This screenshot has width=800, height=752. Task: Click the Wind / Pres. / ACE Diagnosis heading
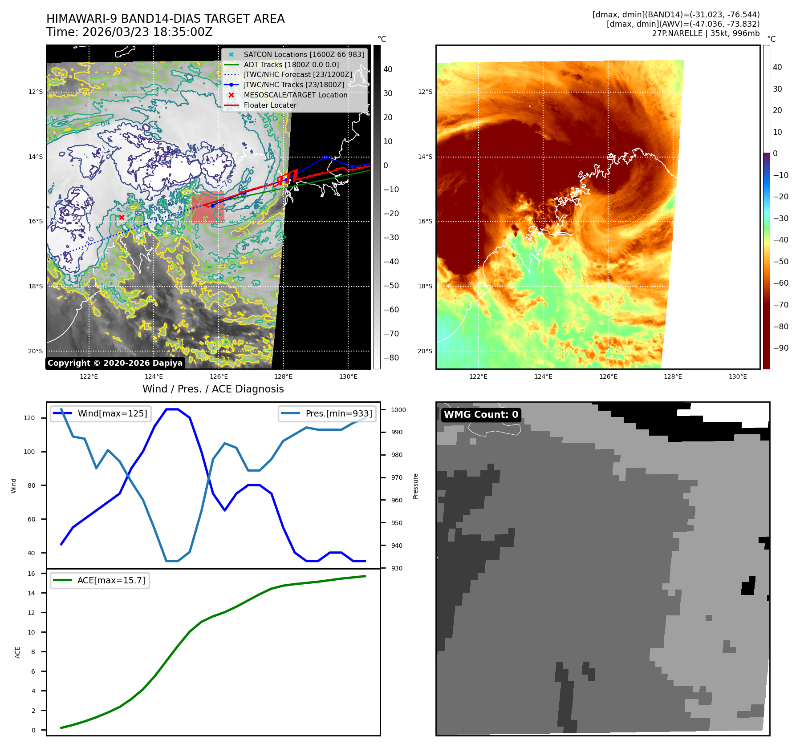pos(213,389)
